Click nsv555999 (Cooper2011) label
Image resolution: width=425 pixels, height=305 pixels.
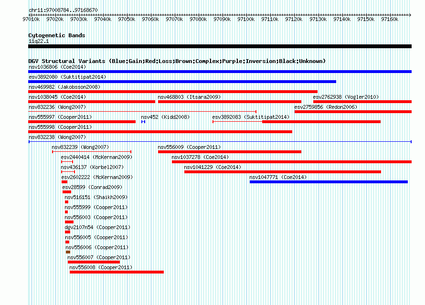(x=96, y=207)
